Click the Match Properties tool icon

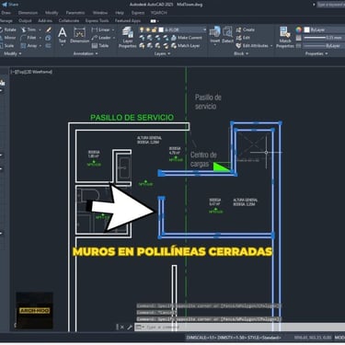tap(285, 37)
